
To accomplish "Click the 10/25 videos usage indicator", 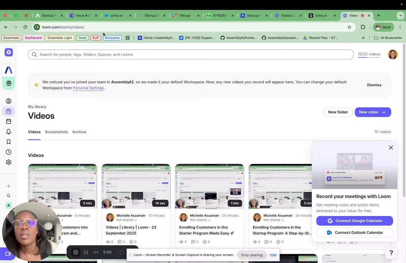I will click(x=369, y=55).
